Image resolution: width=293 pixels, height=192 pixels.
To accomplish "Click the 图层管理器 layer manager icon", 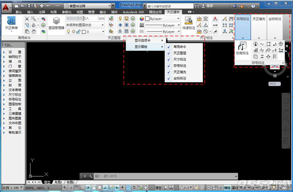I will pos(56,23).
